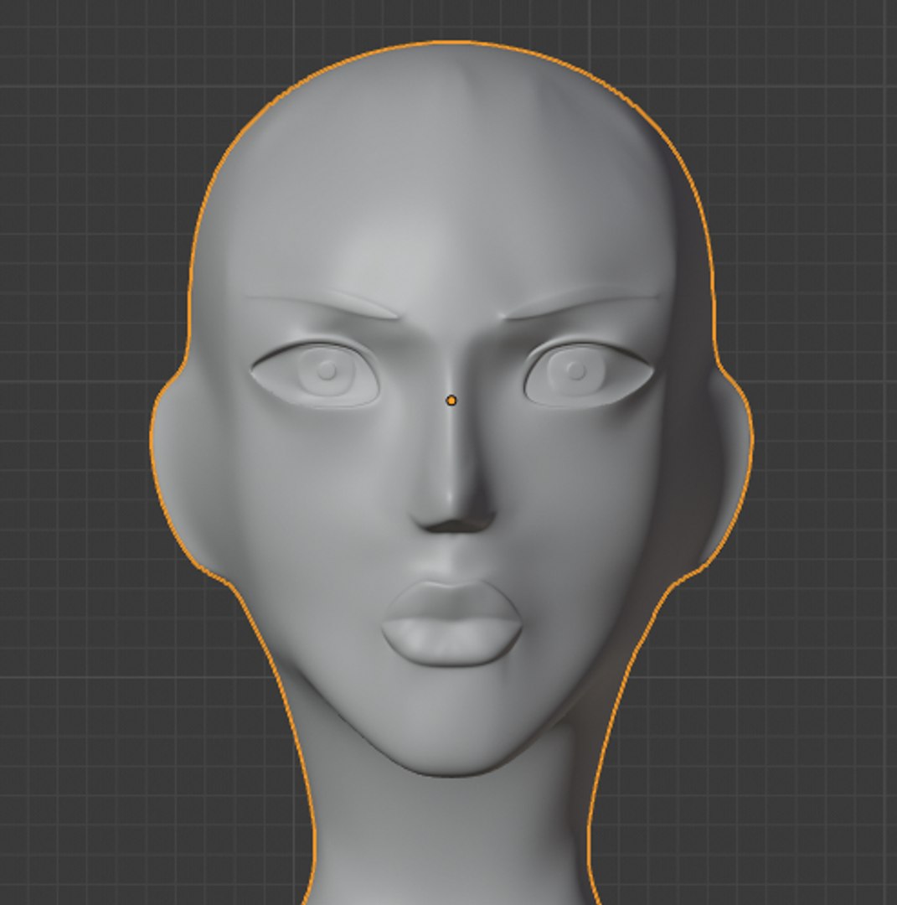Click the lips of the head model
897x905 pixels.
[x=451, y=624]
